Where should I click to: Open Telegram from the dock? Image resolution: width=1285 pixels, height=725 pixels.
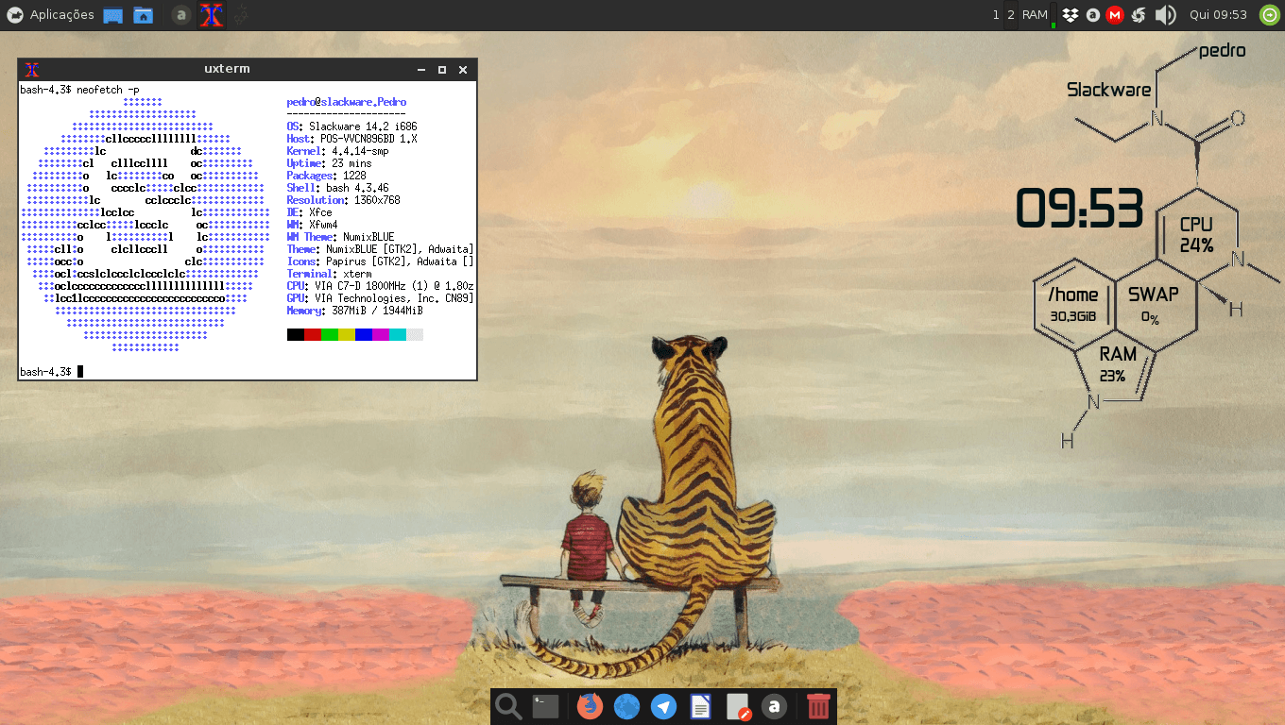(663, 706)
